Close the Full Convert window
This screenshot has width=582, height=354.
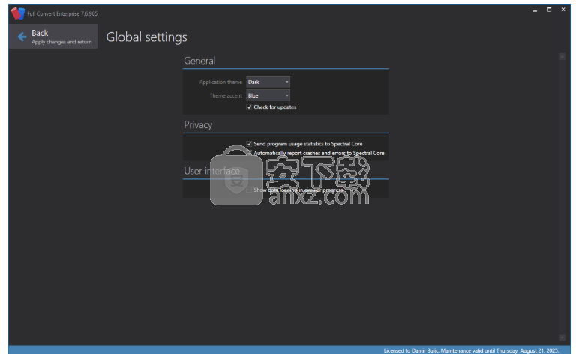pos(563,10)
